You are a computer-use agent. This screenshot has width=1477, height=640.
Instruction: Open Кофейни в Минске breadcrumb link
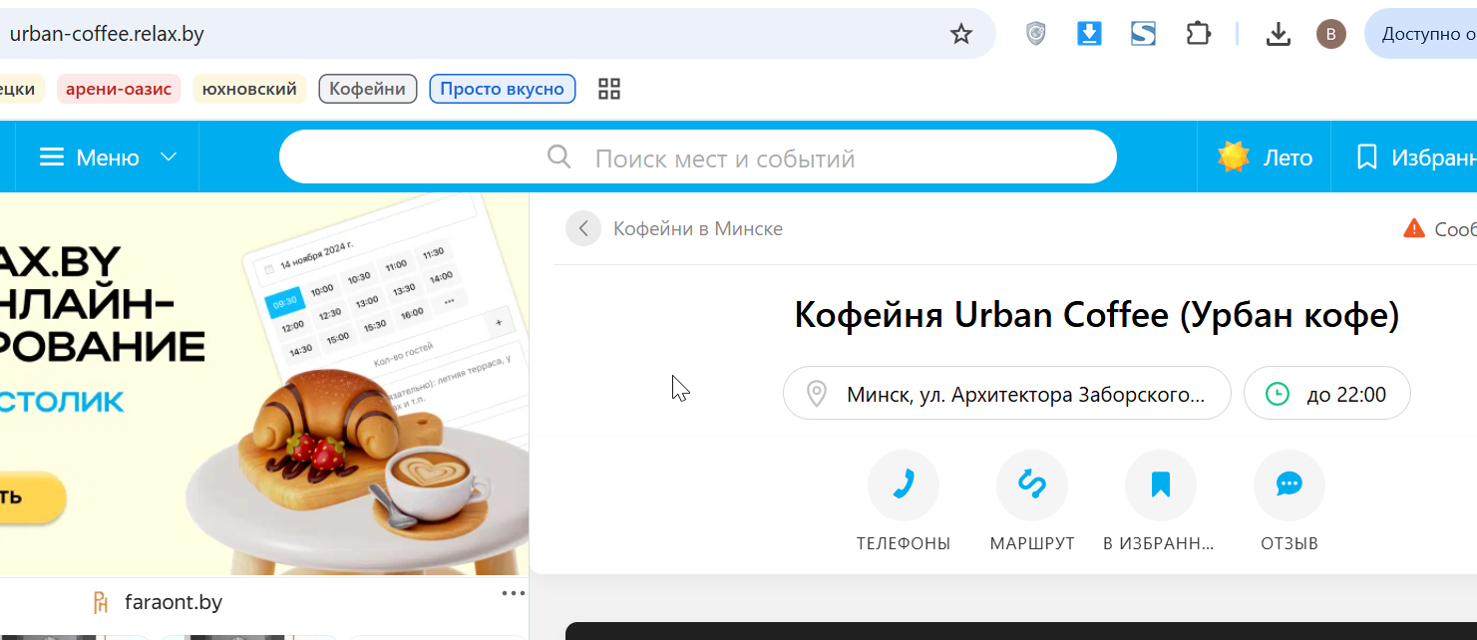point(698,228)
